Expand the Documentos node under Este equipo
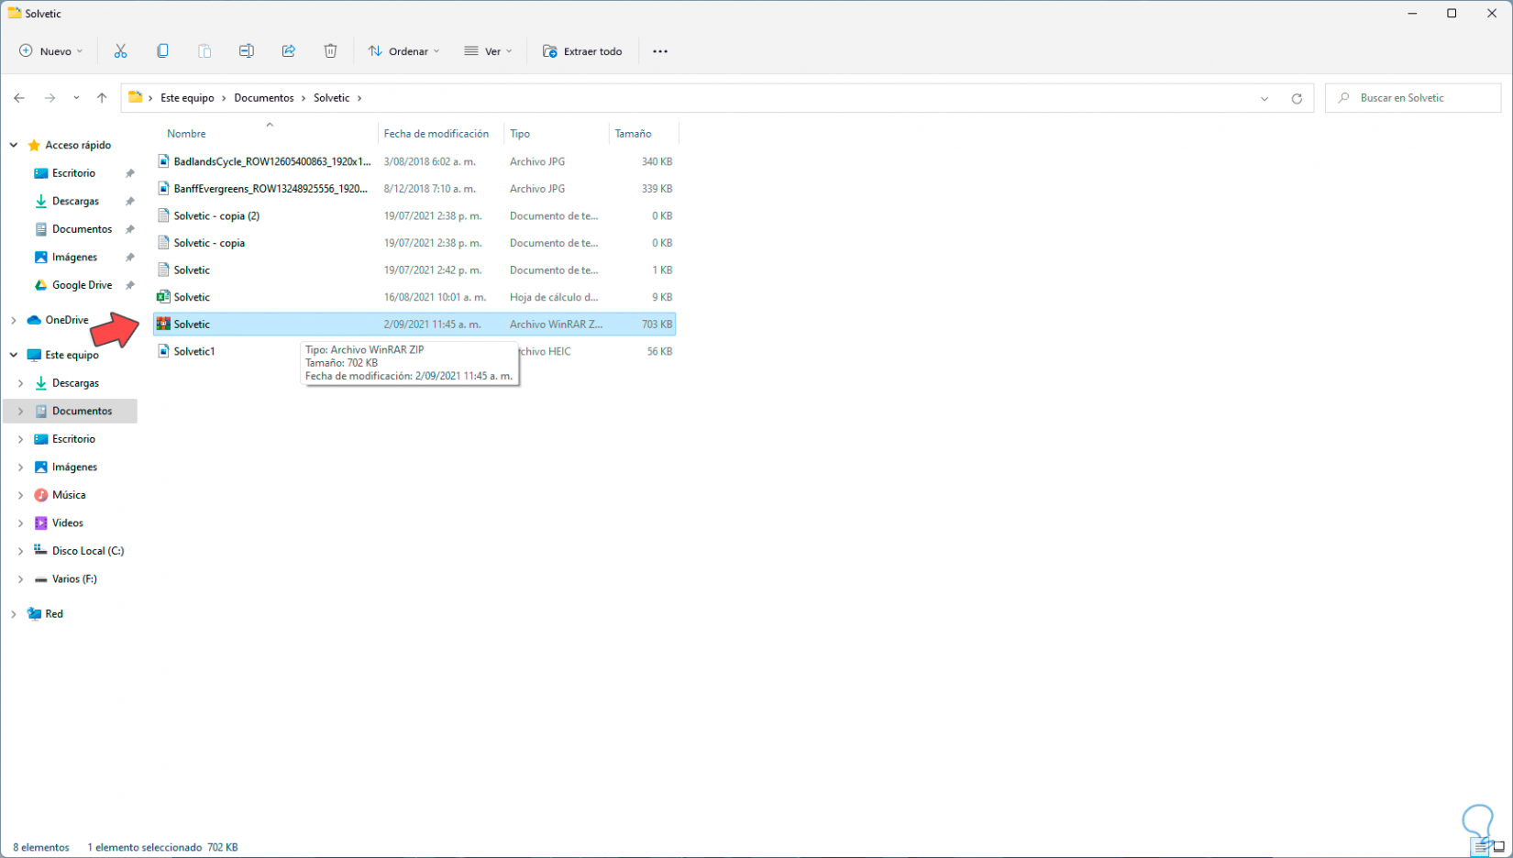This screenshot has height=858, width=1513. point(20,412)
